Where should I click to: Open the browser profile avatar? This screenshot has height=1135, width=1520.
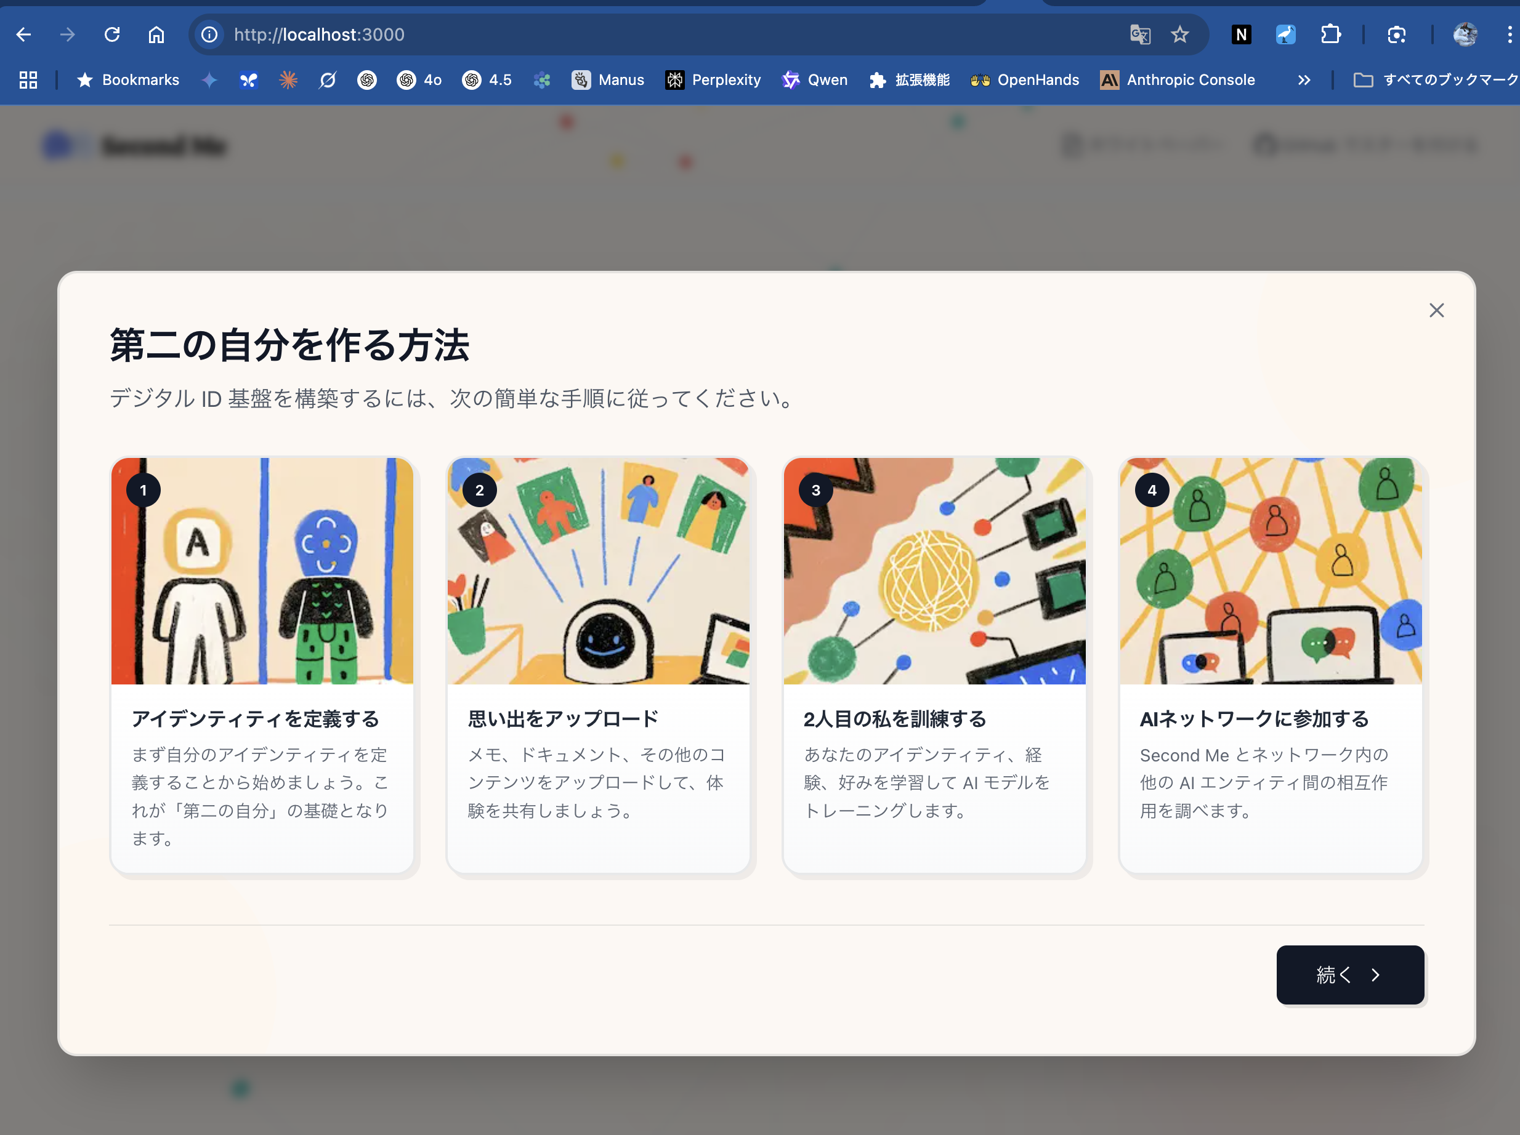point(1465,34)
